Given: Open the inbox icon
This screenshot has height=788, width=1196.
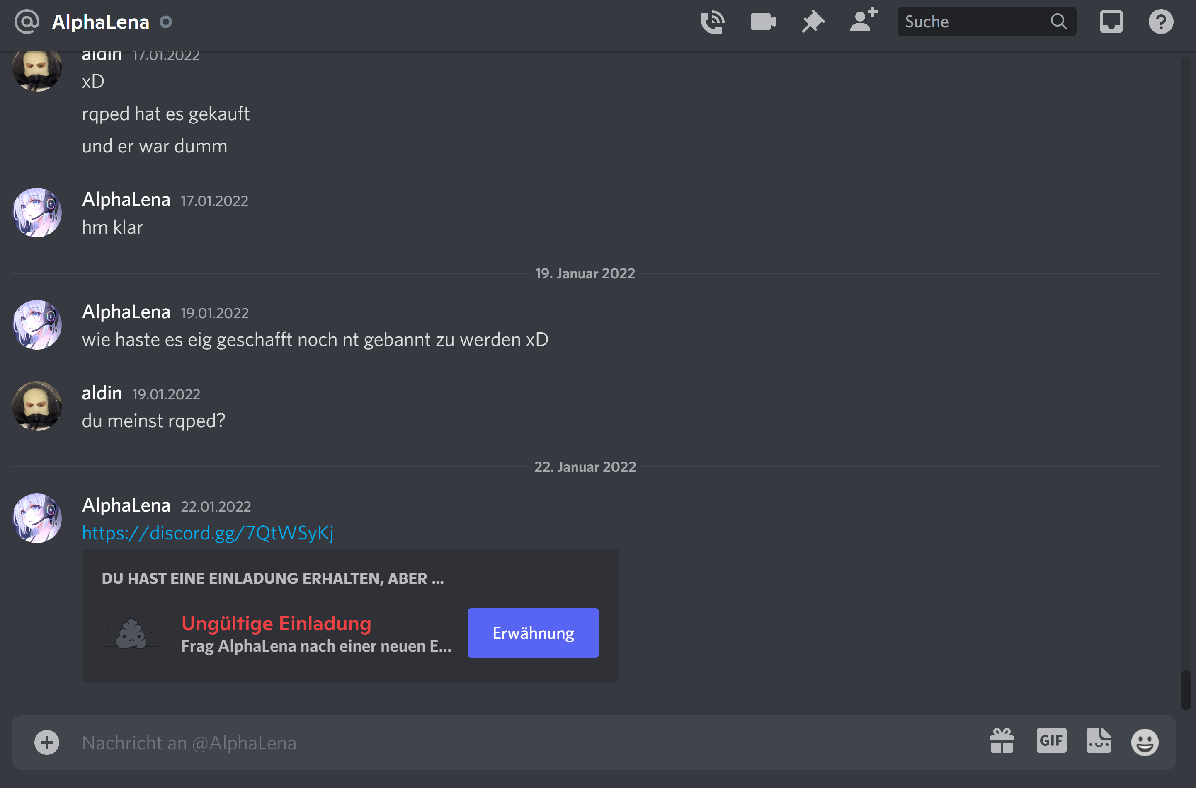Looking at the screenshot, I should (x=1111, y=22).
